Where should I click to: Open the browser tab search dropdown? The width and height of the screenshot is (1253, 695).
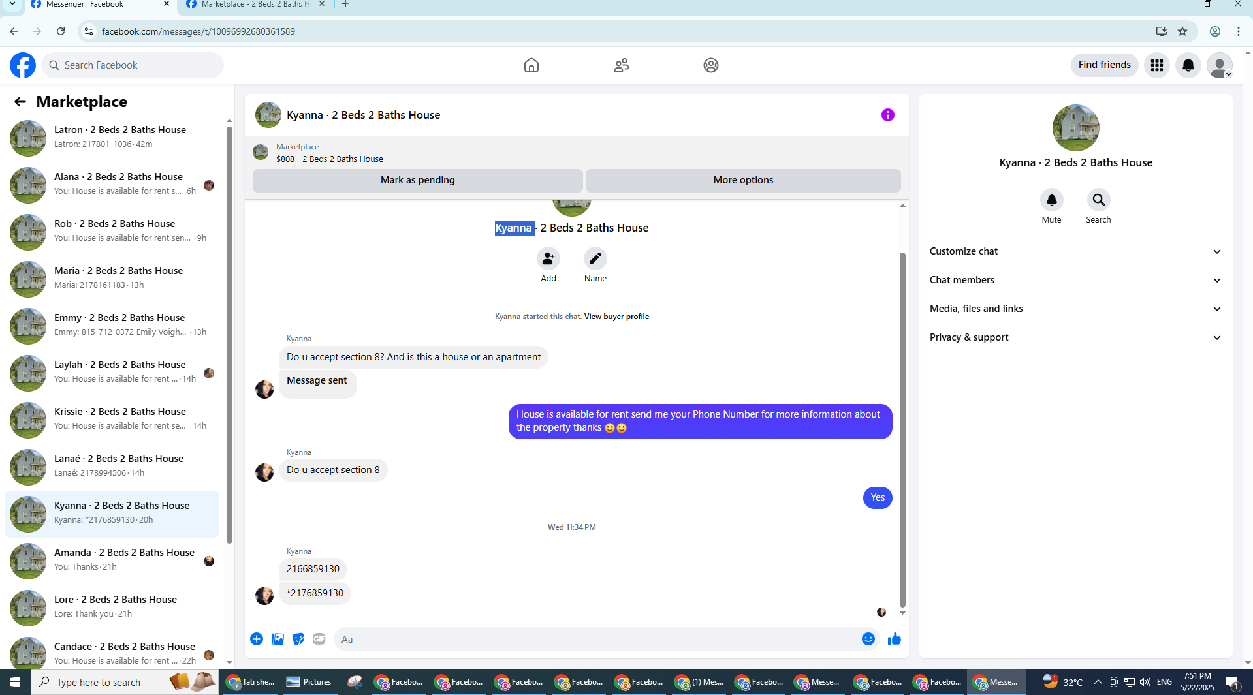click(x=12, y=4)
